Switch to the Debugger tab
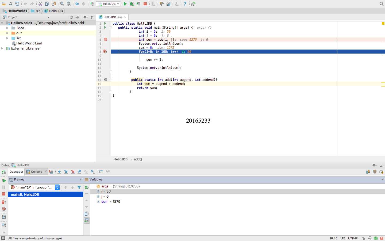This screenshot has width=385, height=241. coord(16,172)
